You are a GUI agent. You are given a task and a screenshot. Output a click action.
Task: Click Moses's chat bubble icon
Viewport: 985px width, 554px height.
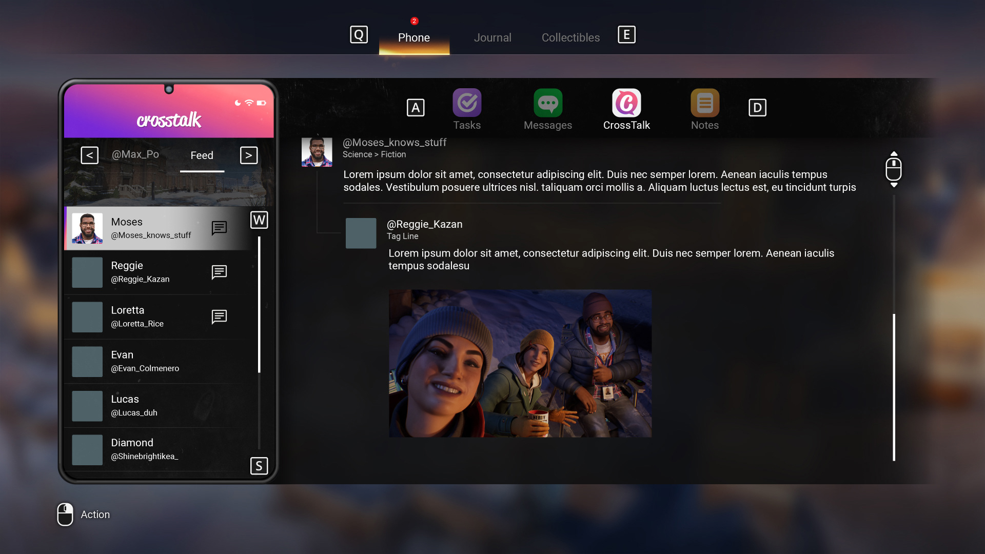(219, 228)
